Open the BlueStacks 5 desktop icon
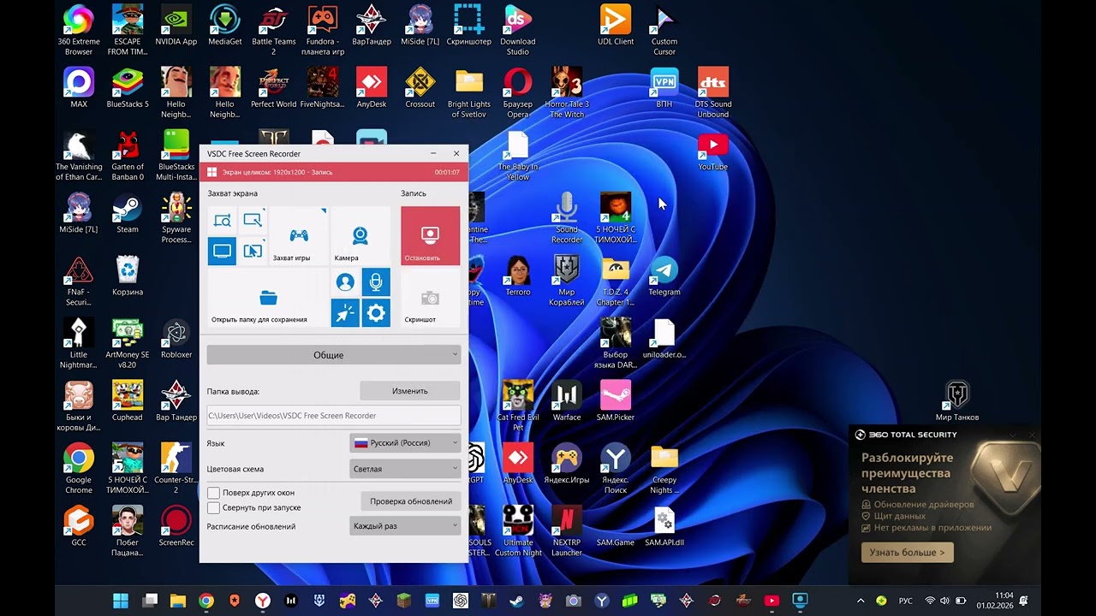 [128, 88]
